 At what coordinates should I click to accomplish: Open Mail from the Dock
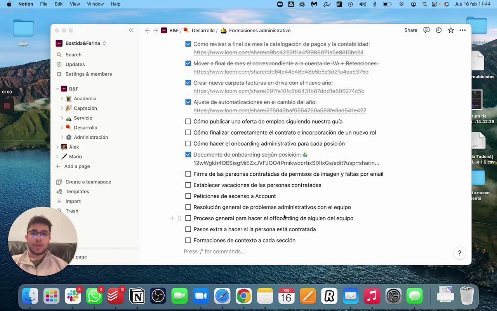pos(350,297)
